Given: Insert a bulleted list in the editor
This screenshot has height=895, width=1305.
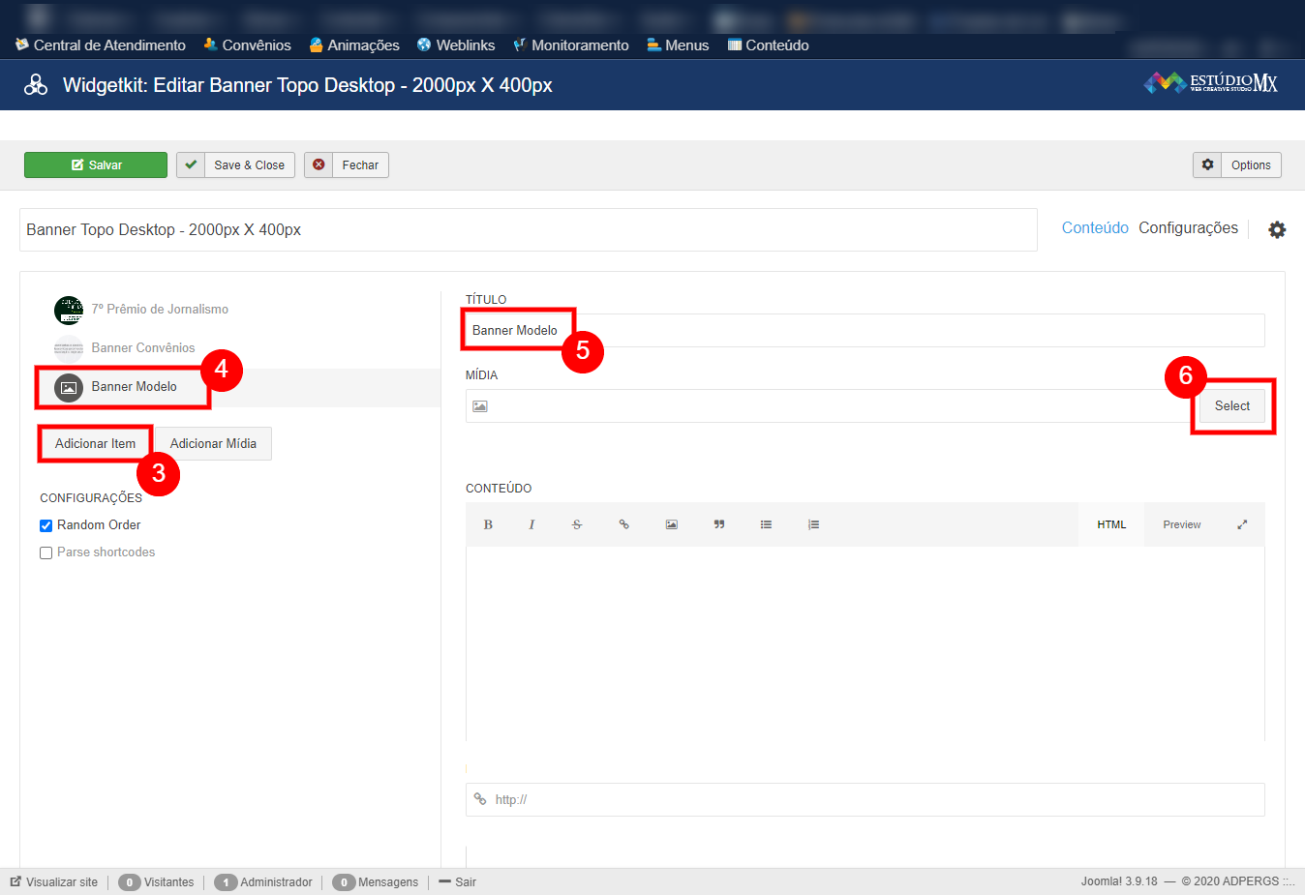Looking at the screenshot, I should coord(766,524).
